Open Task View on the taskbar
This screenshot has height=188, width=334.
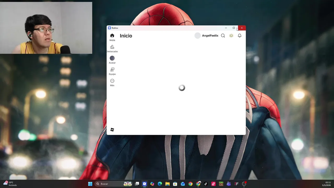137,184
